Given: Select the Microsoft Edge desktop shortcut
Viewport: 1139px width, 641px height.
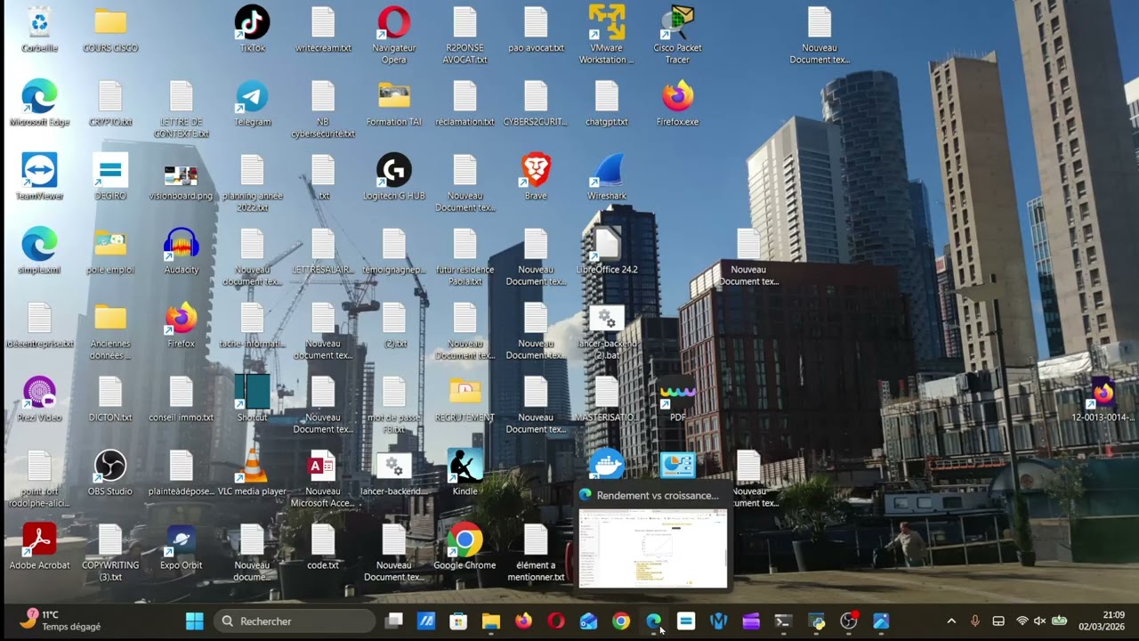Looking at the screenshot, I should [x=39, y=102].
